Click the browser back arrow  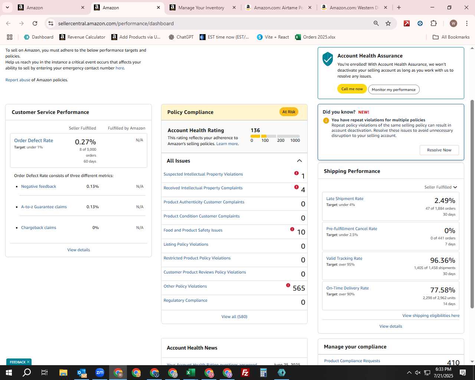(8, 23)
